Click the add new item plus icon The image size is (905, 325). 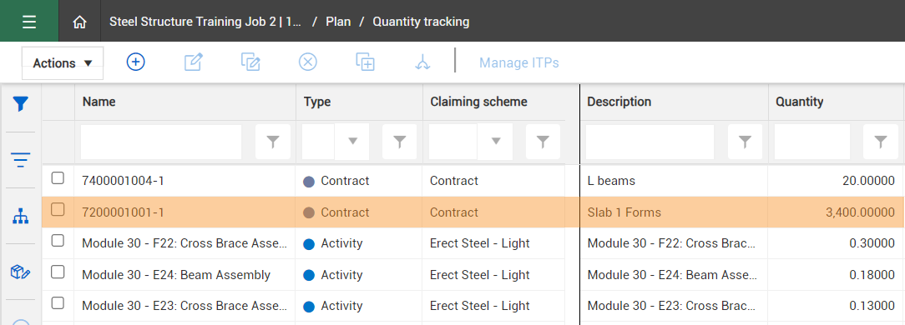(135, 62)
